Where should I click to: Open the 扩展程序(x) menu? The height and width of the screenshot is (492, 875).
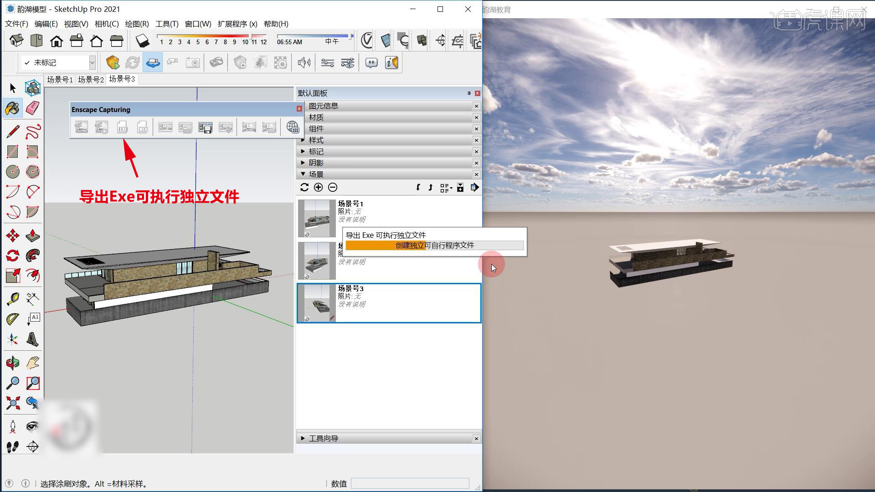(237, 24)
